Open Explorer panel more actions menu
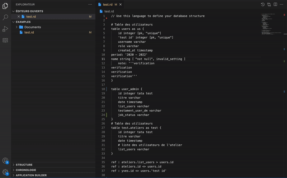This screenshot has height=178, width=287. (x=90, y=4)
